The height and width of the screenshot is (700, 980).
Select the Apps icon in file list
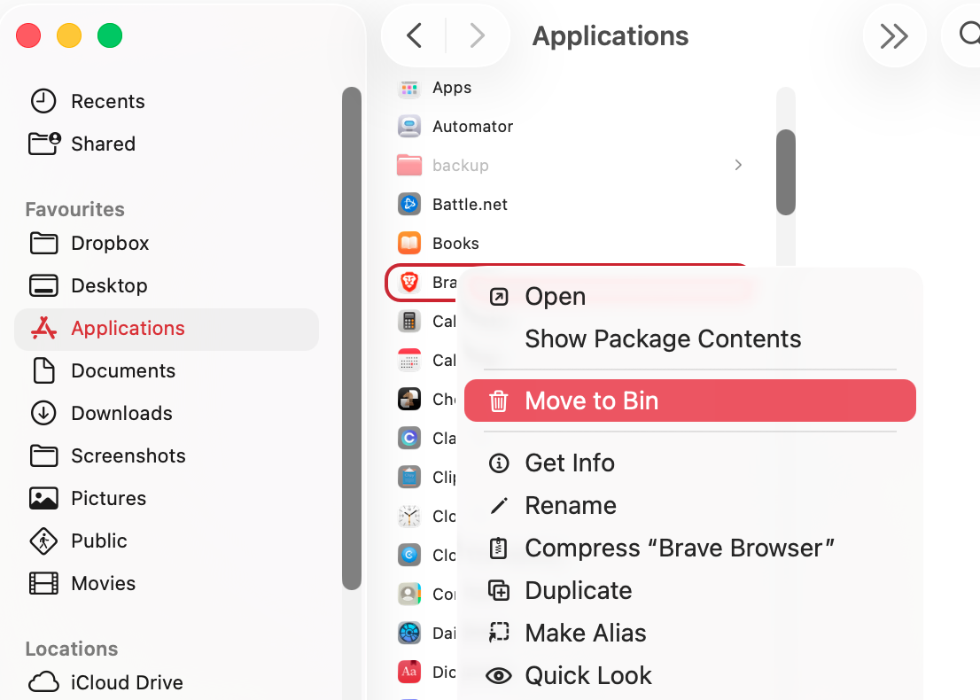coord(409,88)
